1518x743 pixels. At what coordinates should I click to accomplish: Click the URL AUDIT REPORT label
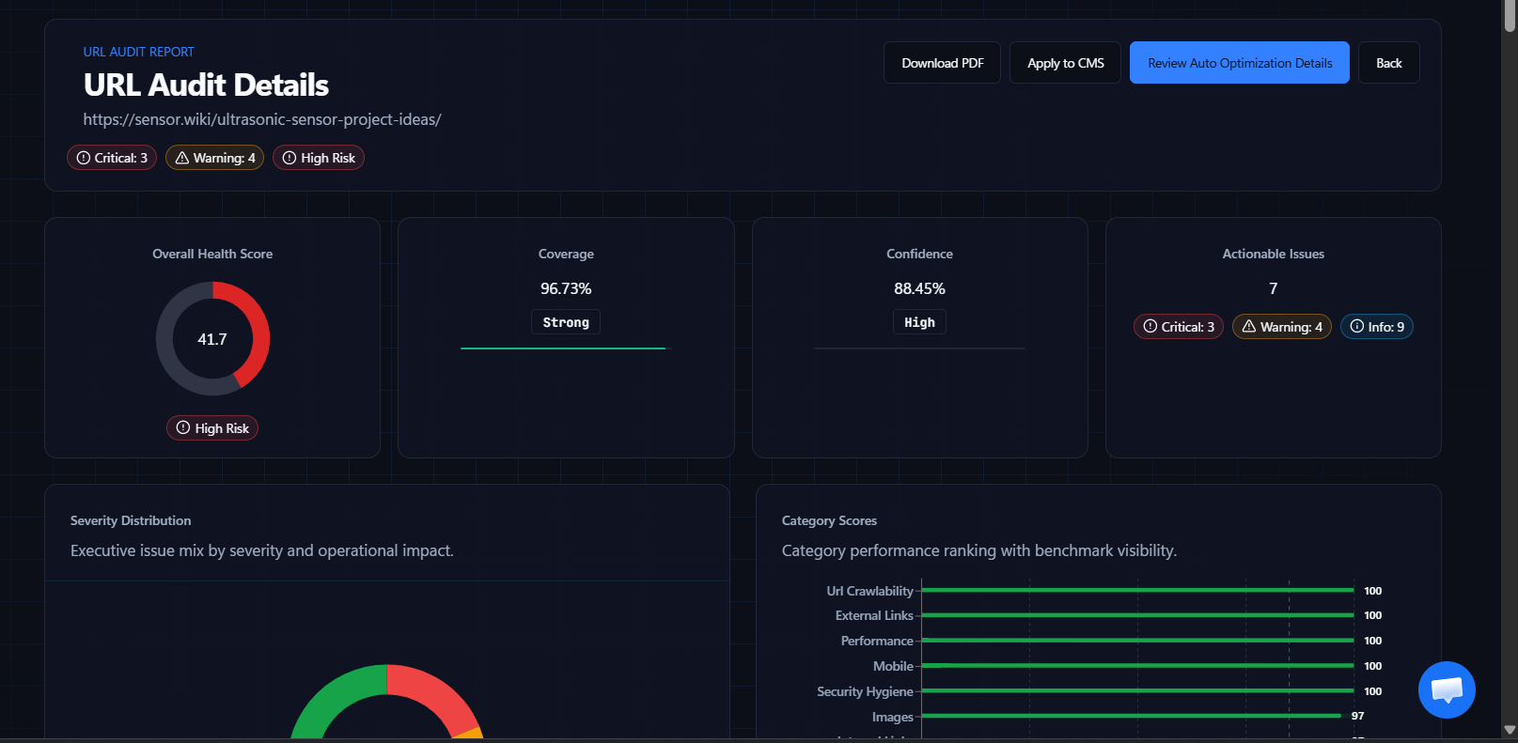pyautogui.click(x=138, y=52)
